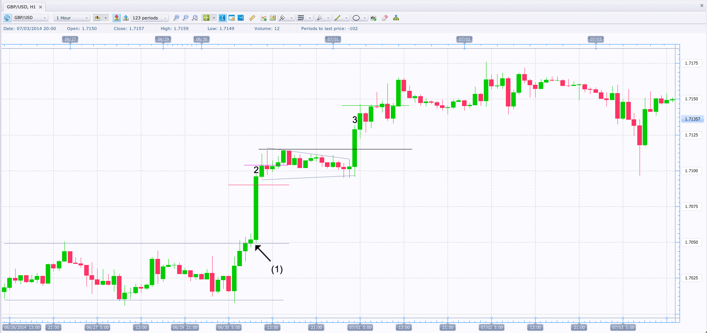The image size is (707, 333).
Task: Click the Volume: 12 info field
Action: click(x=267, y=29)
